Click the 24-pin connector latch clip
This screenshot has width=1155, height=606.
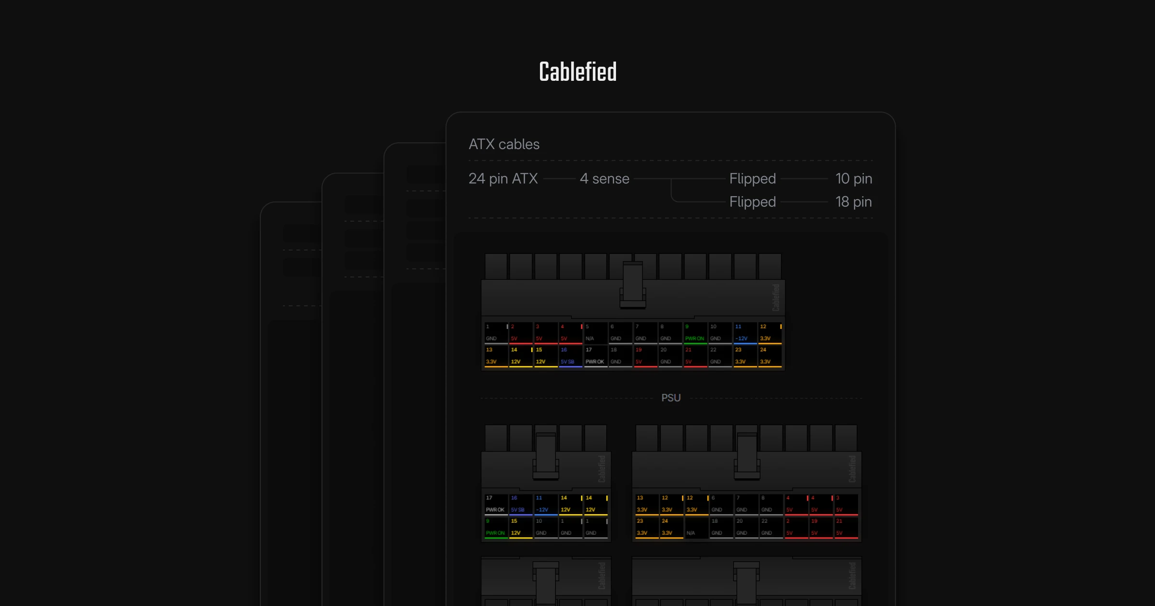(x=632, y=285)
